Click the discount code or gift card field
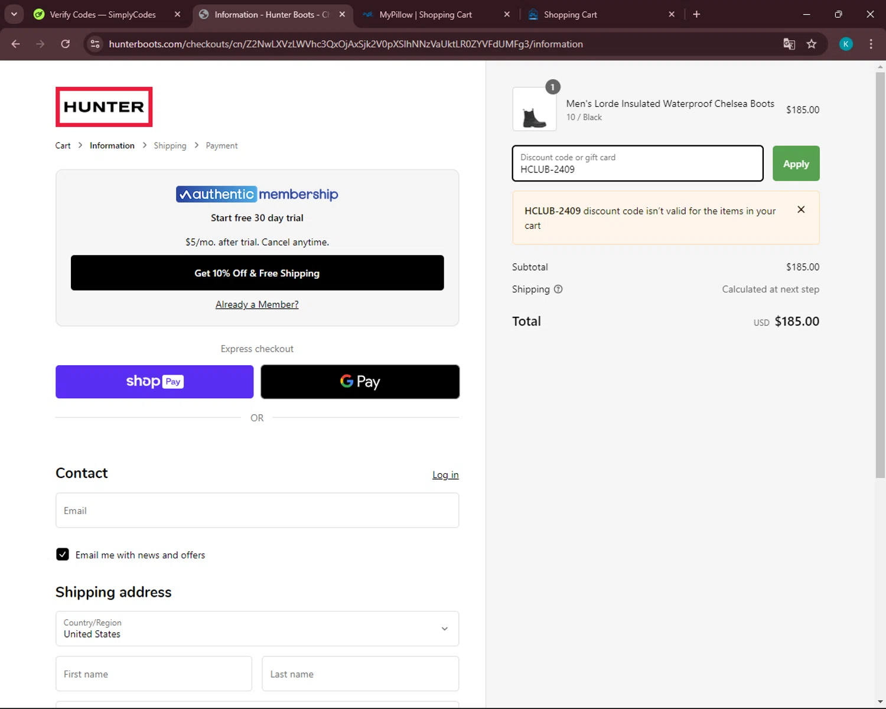This screenshot has width=886, height=709. (638, 163)
